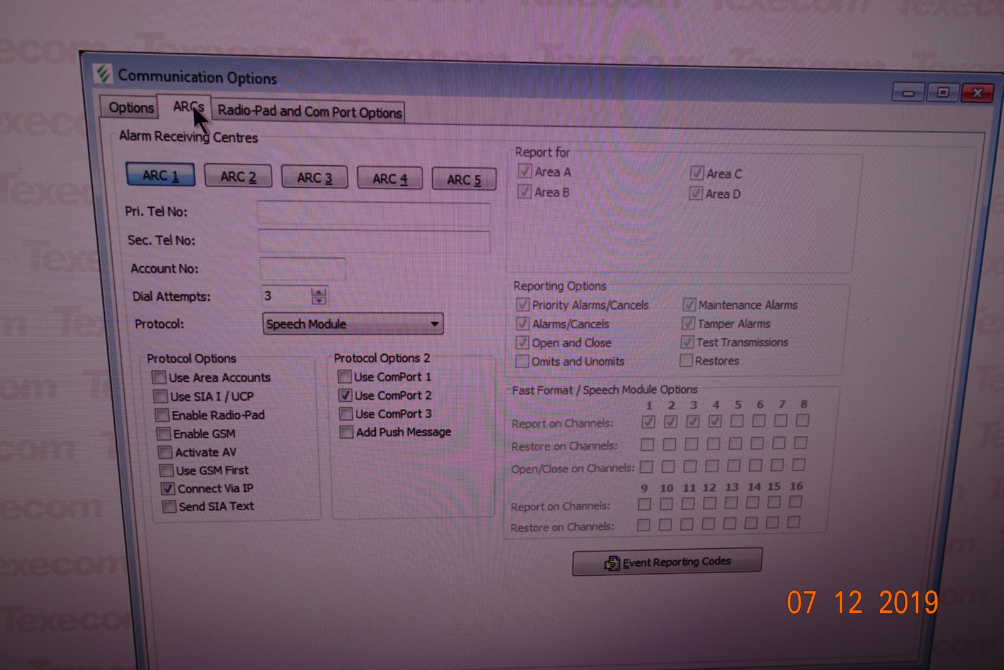The width and height of the screenshot is (1004, 670).
Task: Decrease Dial Attempts with down arrow
Action: [319, 301]
